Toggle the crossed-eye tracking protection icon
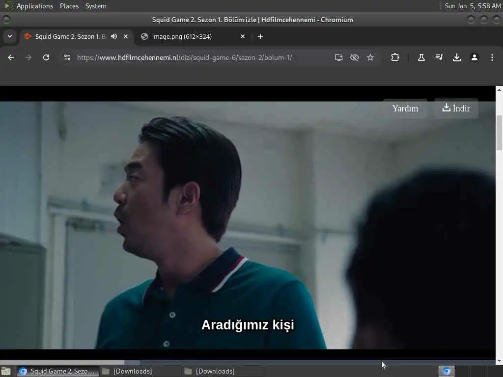 355,57
